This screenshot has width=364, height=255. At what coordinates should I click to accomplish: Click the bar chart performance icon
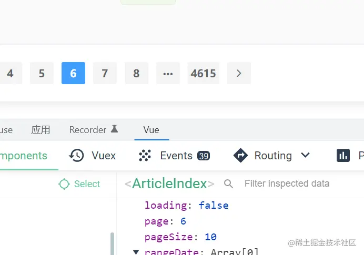(343, 156)
